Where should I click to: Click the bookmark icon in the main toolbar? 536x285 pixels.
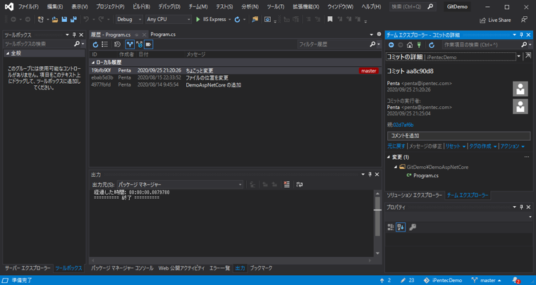click(330, 20)
